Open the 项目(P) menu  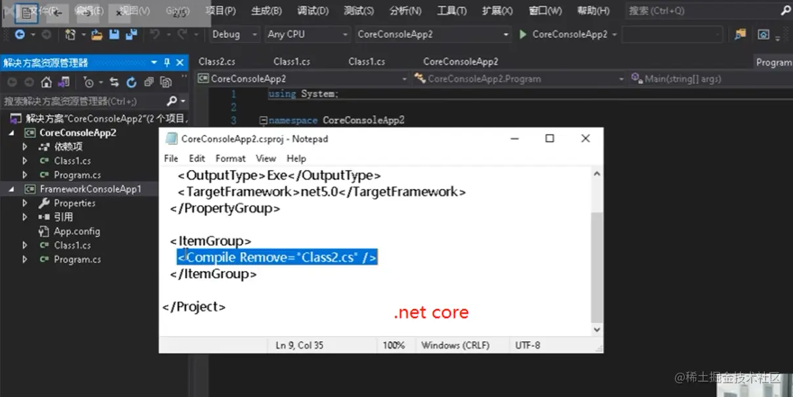coord(220,11)
